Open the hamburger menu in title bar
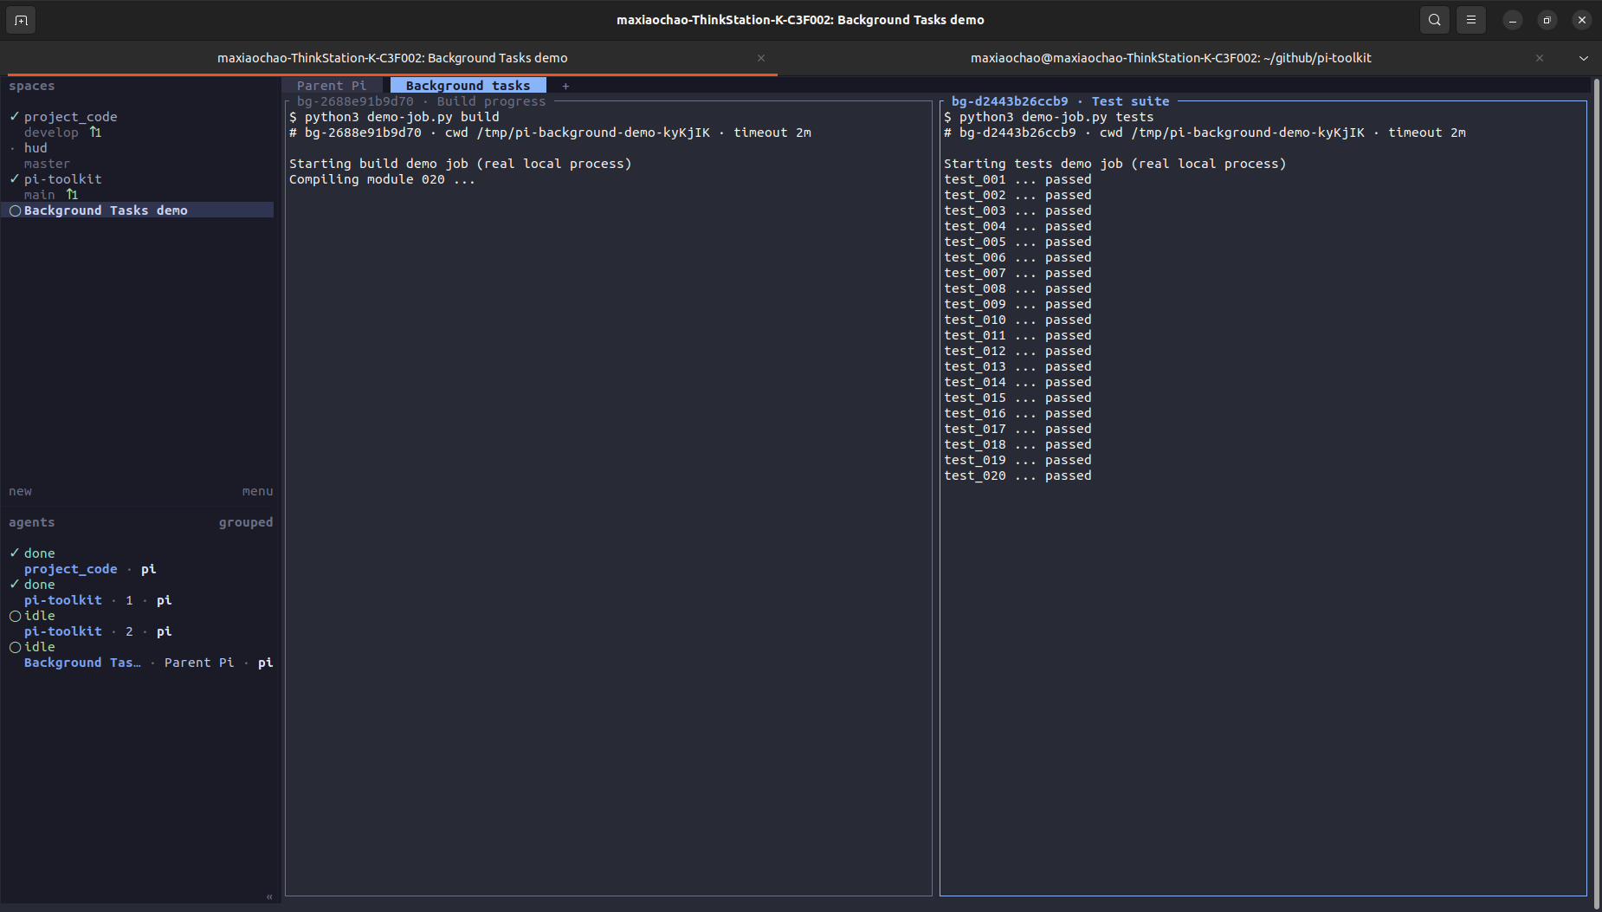 (1471, 20)
